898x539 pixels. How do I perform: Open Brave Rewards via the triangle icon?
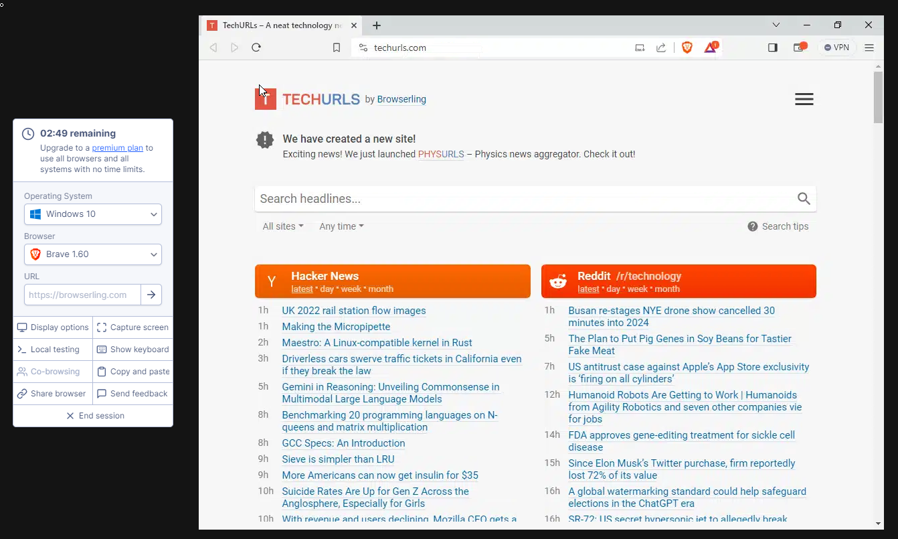click(x=710, y=47)
